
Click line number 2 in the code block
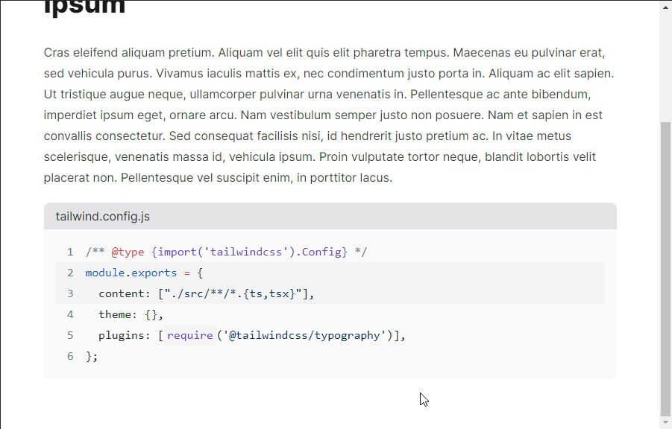[x=70, y=273]
